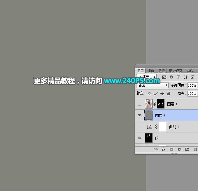Open the fx layer style menu
This screenshot has width=198, height=191.
pos(164,150)
